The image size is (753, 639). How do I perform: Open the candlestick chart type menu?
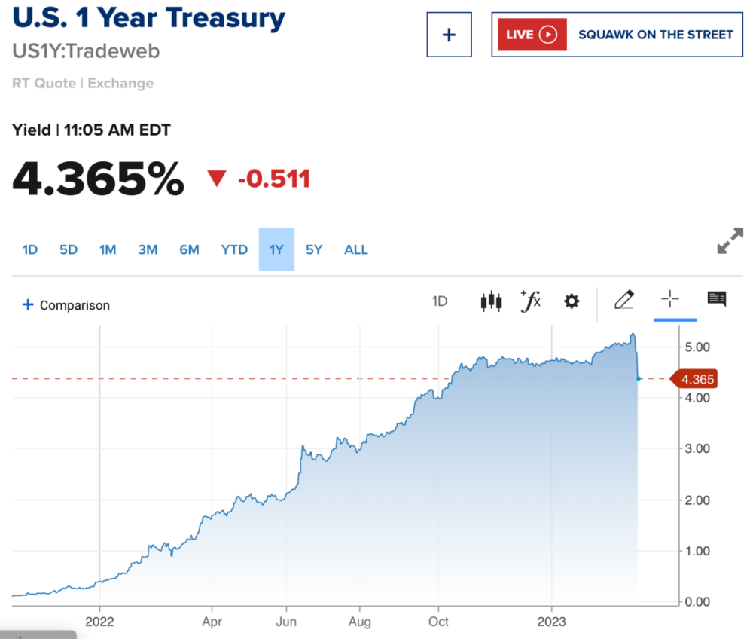(491, 301)
